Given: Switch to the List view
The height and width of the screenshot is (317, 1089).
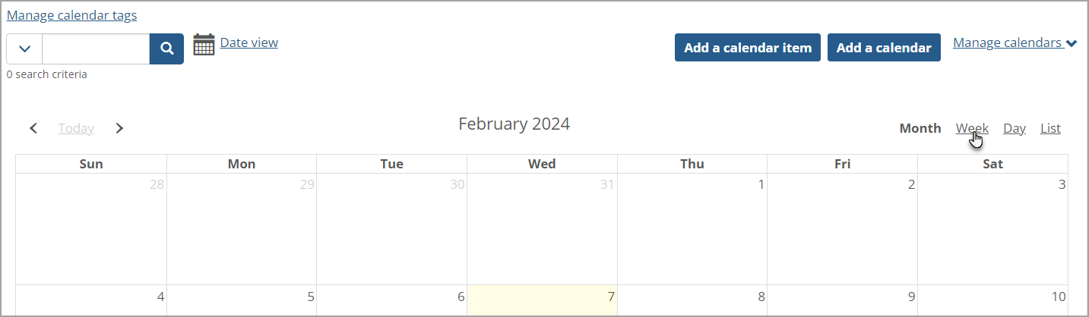Looking at the screenshot, I should pyautogui.click(x=1050, y=128).
